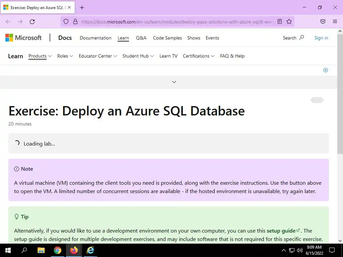Open Internet Explorer from taskbar
343x257 pixels.
90,250
